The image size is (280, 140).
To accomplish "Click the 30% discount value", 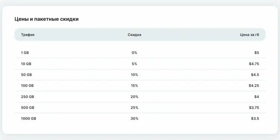I will click(x=134, y=118).
